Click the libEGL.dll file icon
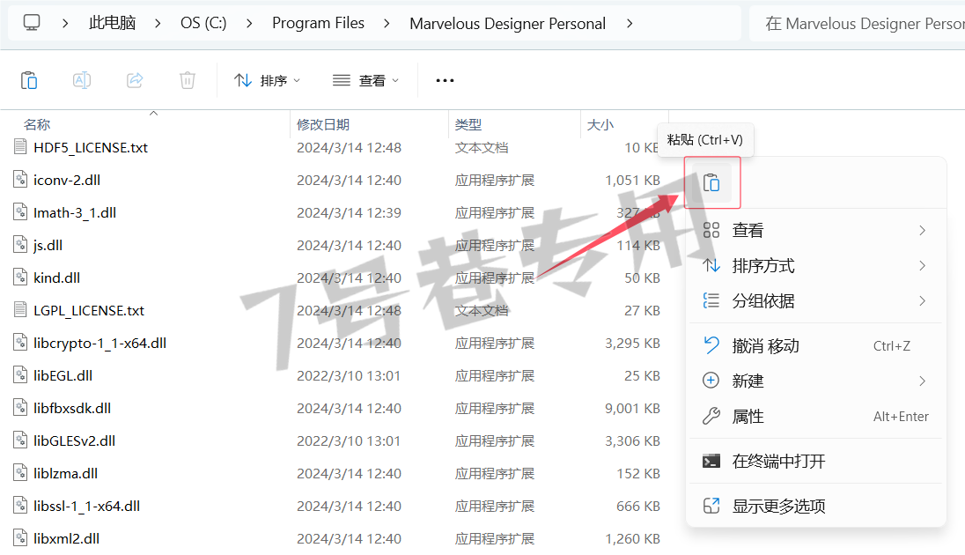This screenshot has width=965, height=555. [x=20, y=375]
